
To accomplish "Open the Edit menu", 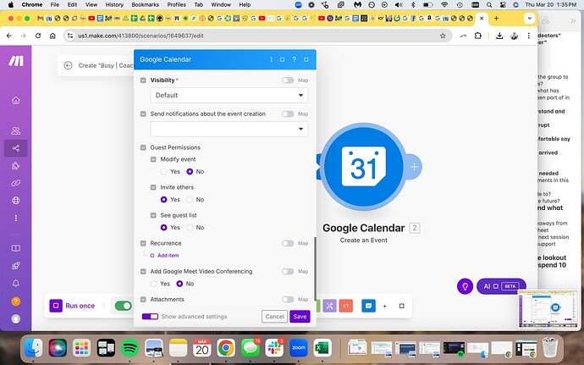I will pos(72,5).
